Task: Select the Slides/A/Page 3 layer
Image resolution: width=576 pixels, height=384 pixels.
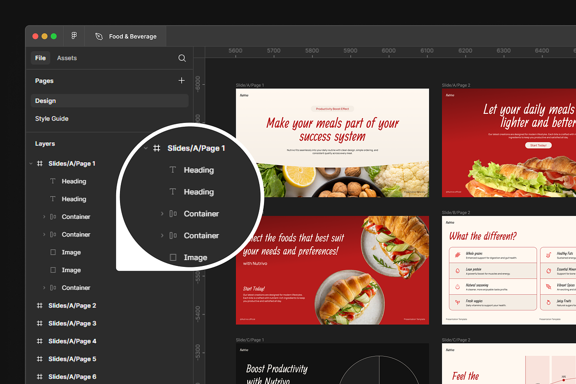Action: coord(72,324)
